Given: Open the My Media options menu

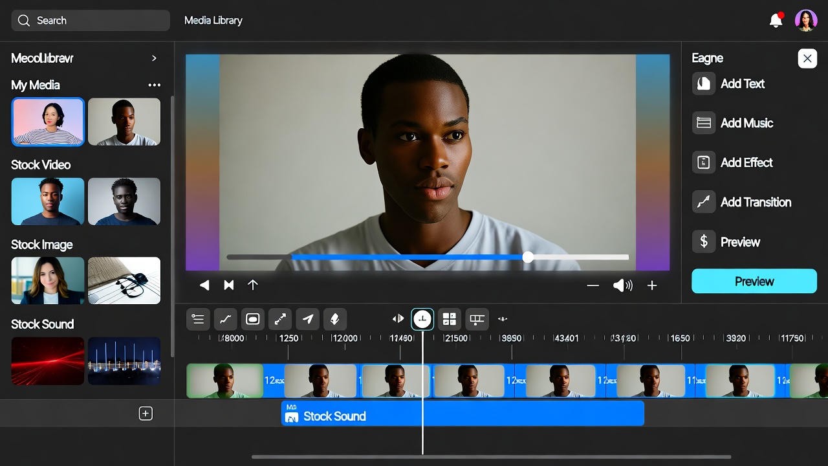Looking at the screenshot, I should tap(155, 85).
